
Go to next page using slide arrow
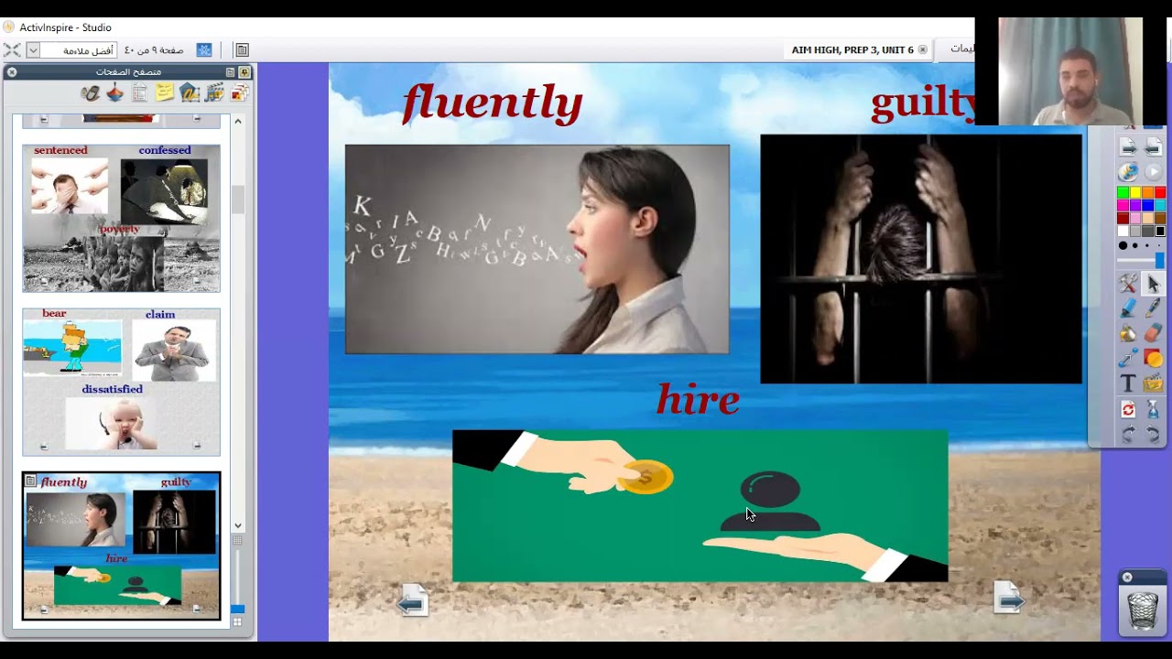pyautogui.click(x=1009, y=599)
